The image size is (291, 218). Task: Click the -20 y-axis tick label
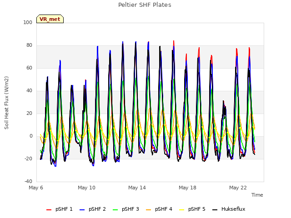tap(28, 159)
